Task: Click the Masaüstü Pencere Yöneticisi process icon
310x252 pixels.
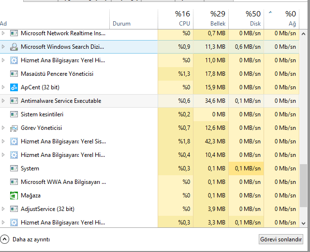Action: tap(14, 74)
